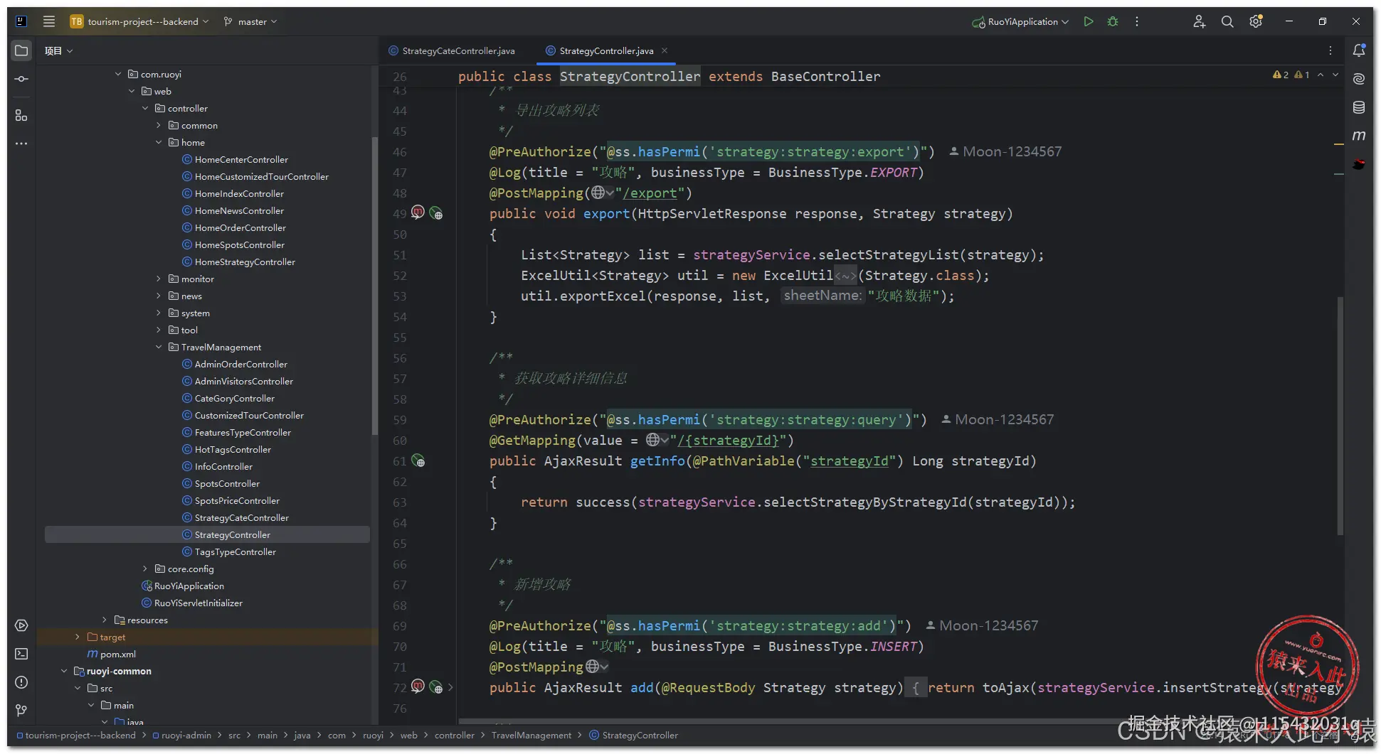Viewport: 1381px width, 754px height.
Task: Click the editor vertical scrollbar
Action: coord(1340,416)
